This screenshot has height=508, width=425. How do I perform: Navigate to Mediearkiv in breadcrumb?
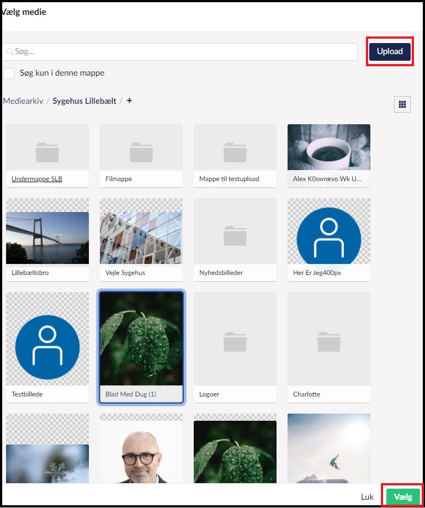(23, 100)
